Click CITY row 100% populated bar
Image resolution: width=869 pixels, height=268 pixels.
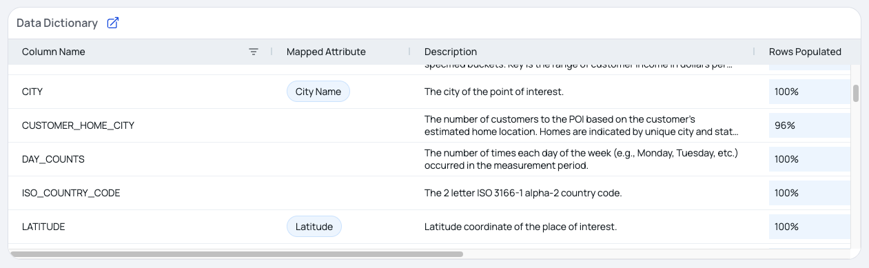pyautogui.click(x=810, y=92)
